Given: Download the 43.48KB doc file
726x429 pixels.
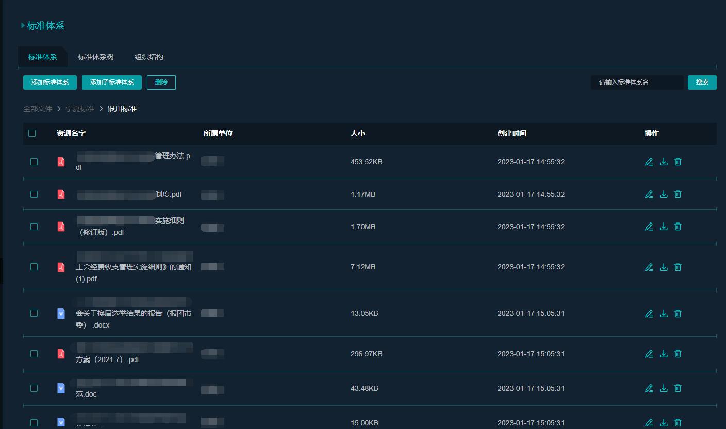Looking at the screenshot, I should [x=664, y=388].
